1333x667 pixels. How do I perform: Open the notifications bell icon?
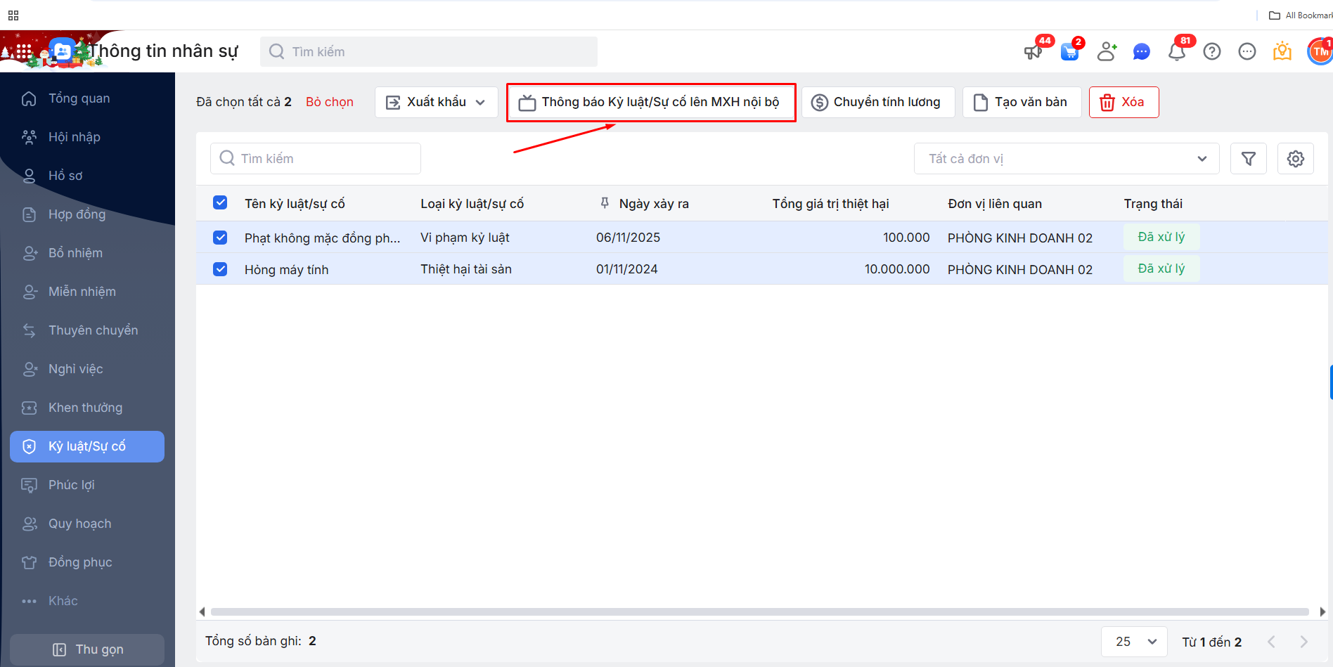click(1176, 52)
